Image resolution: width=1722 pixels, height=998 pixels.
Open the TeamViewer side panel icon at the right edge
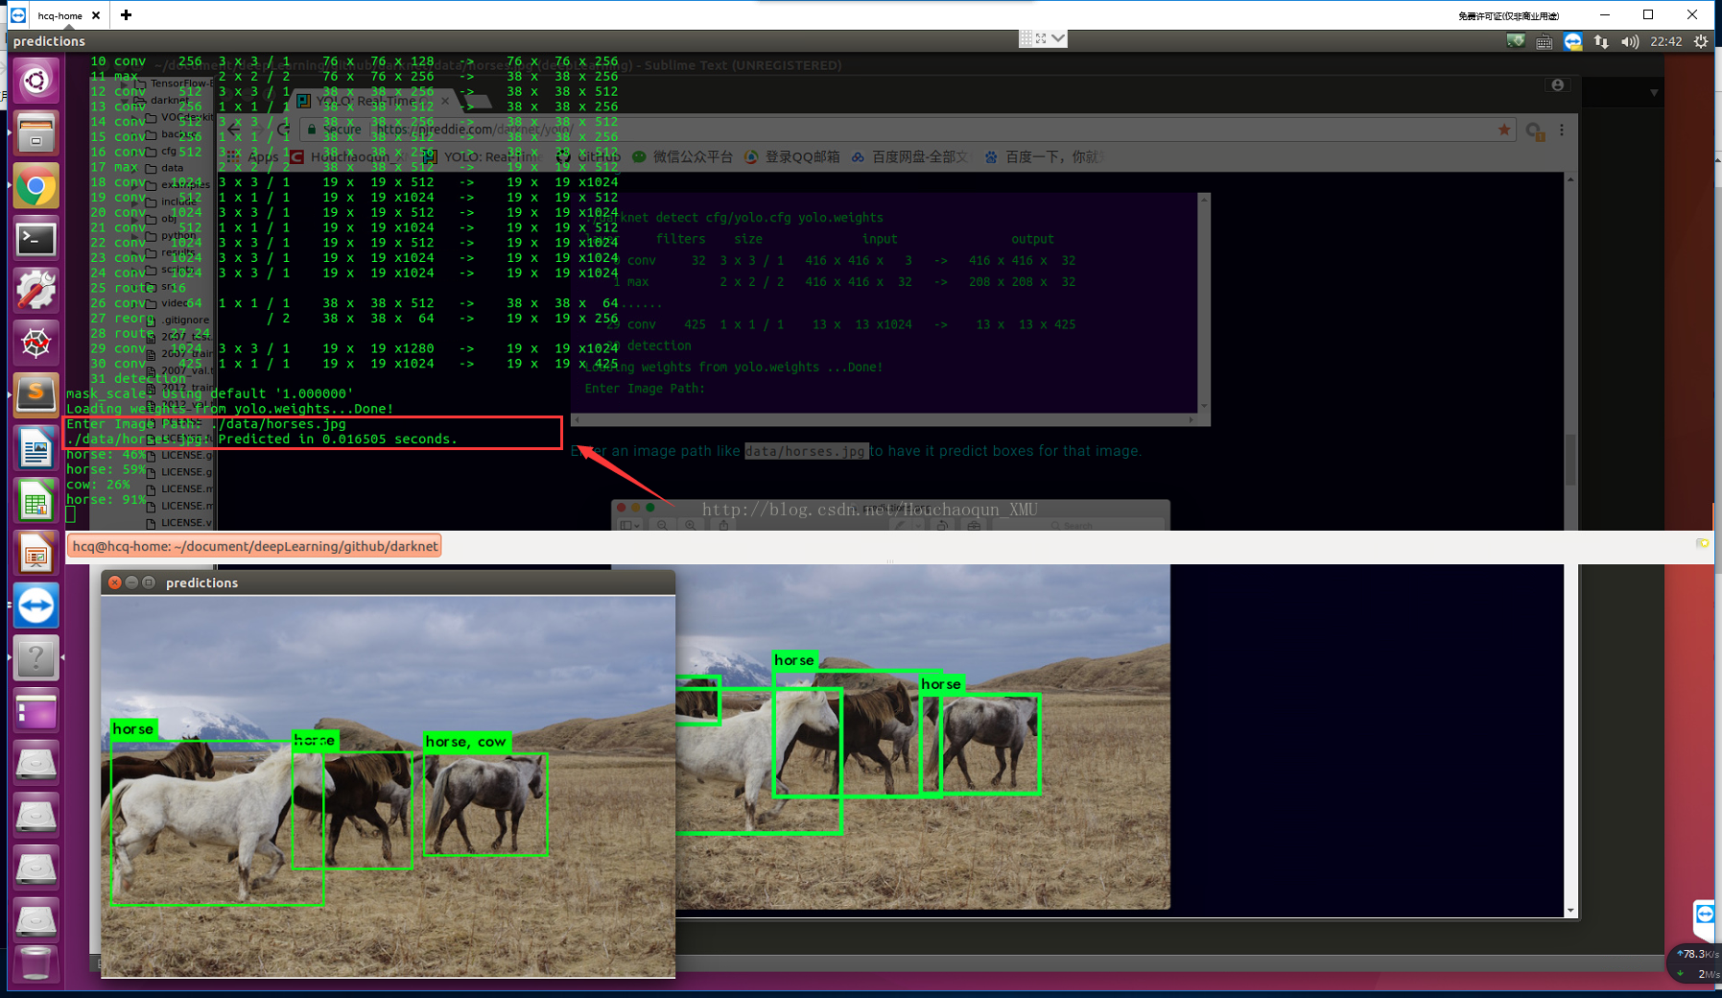[1705, 913]
